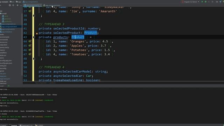Add a new terminal session with plus icon

click(x=9, y=86)
